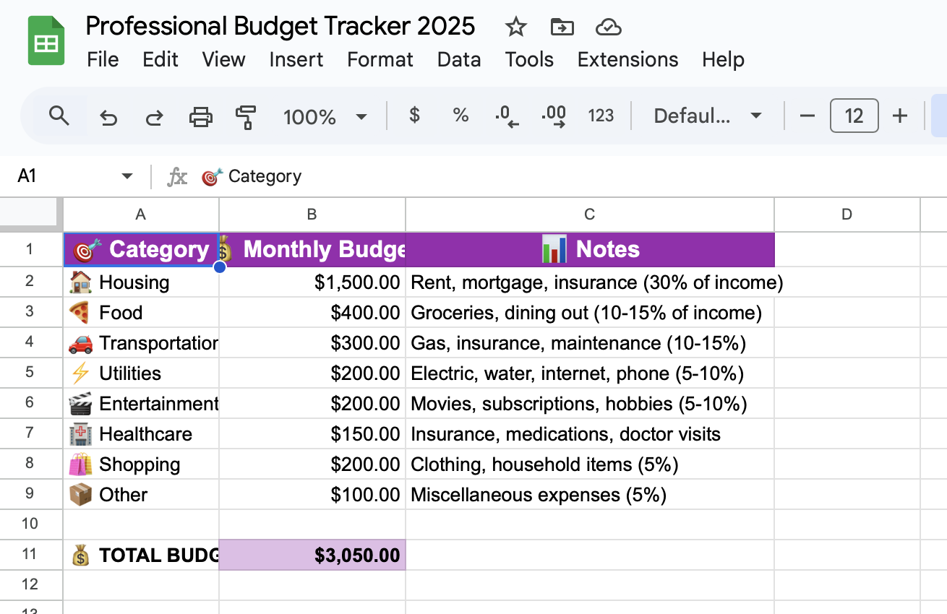Image resolution: width=947 pixels, height=614 pixels.
Task: Open the Data menu
Action: 459,59
